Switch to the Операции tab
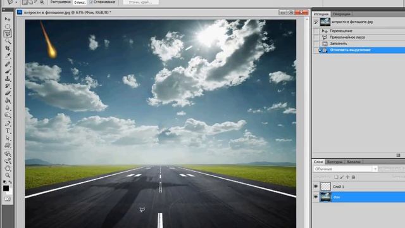 (x=341, y=14)
